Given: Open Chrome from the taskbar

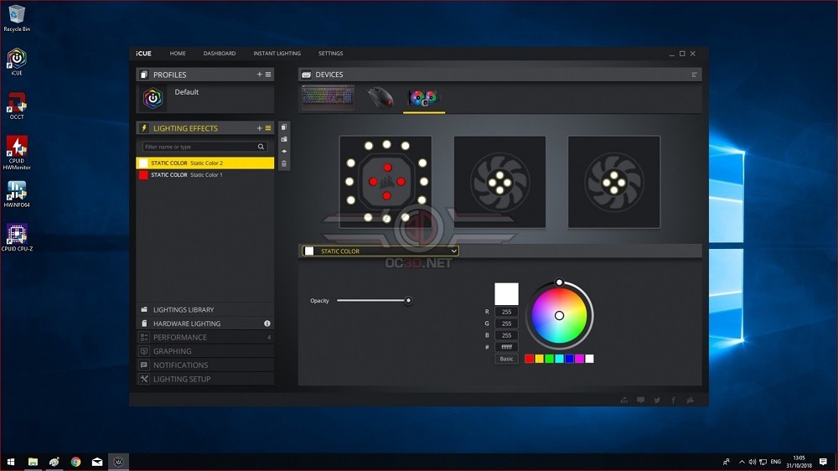Looking at the screenshot, I should point(75,462).
